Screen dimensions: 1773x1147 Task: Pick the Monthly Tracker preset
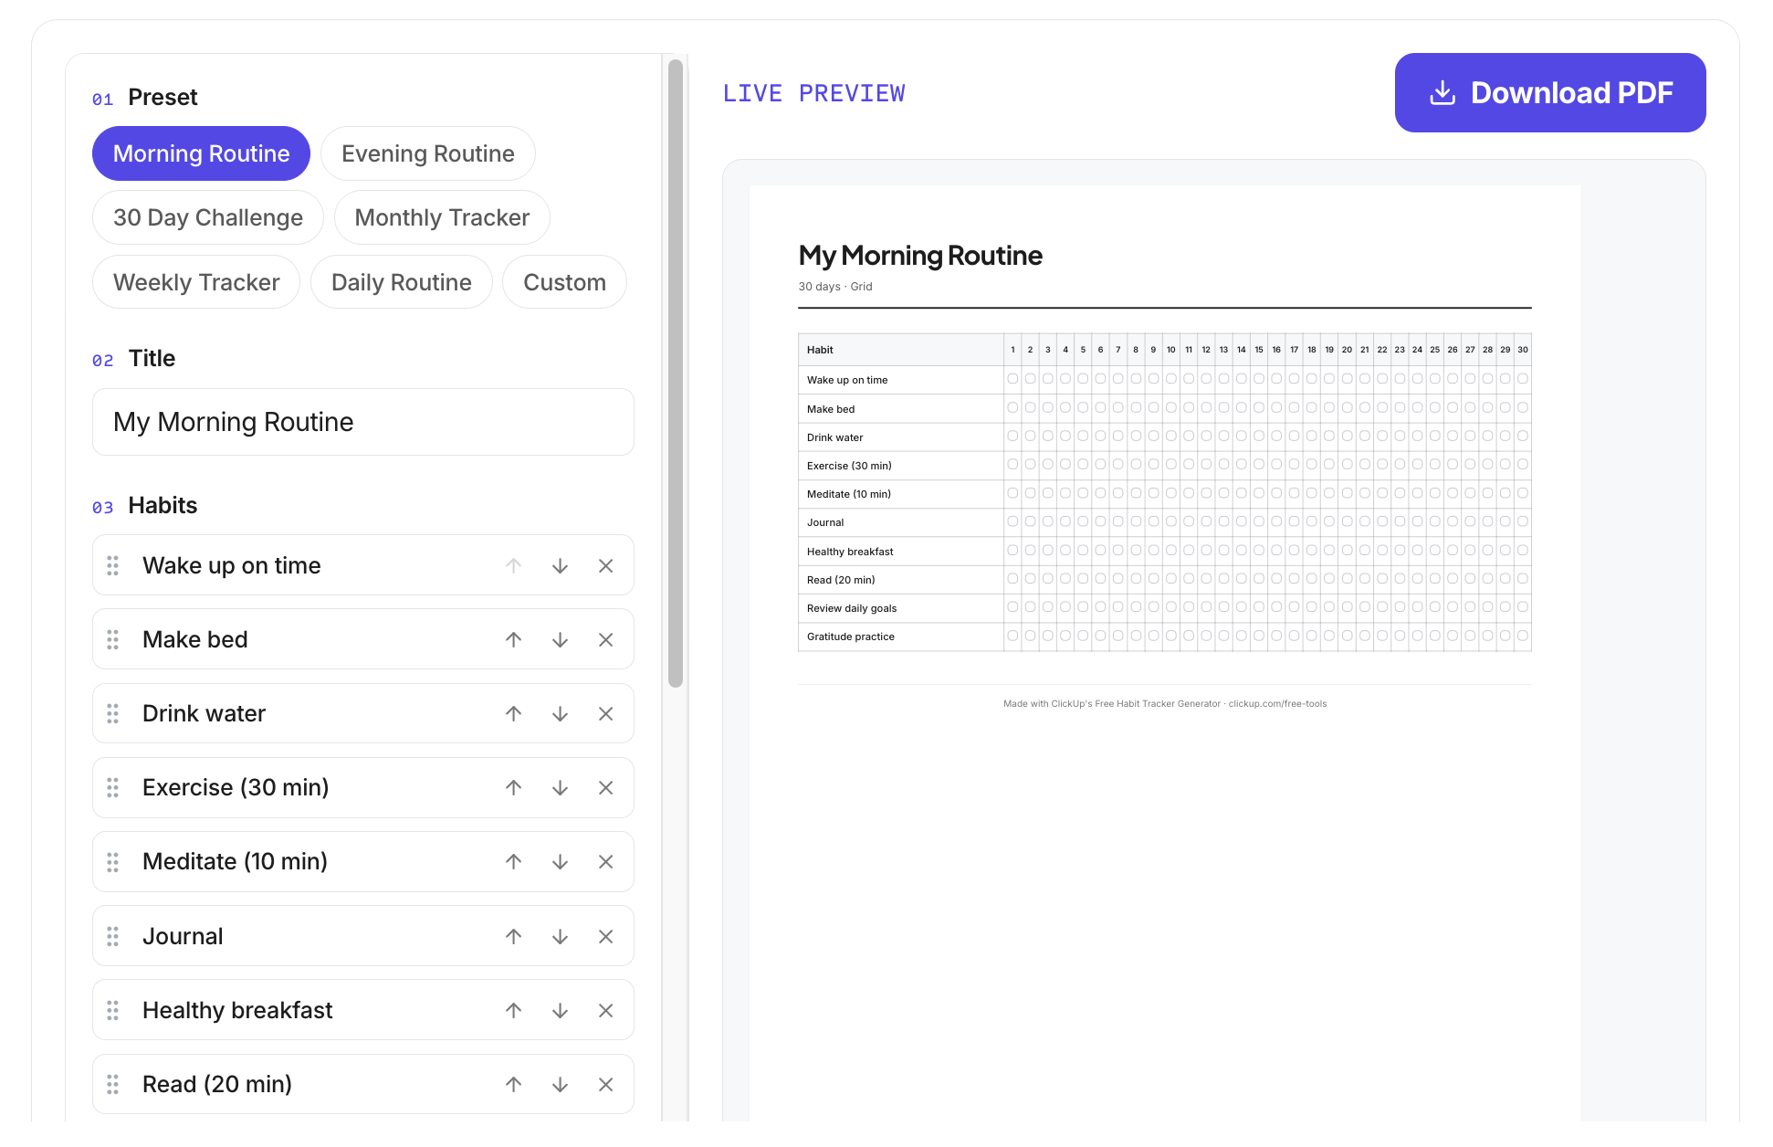442,217
